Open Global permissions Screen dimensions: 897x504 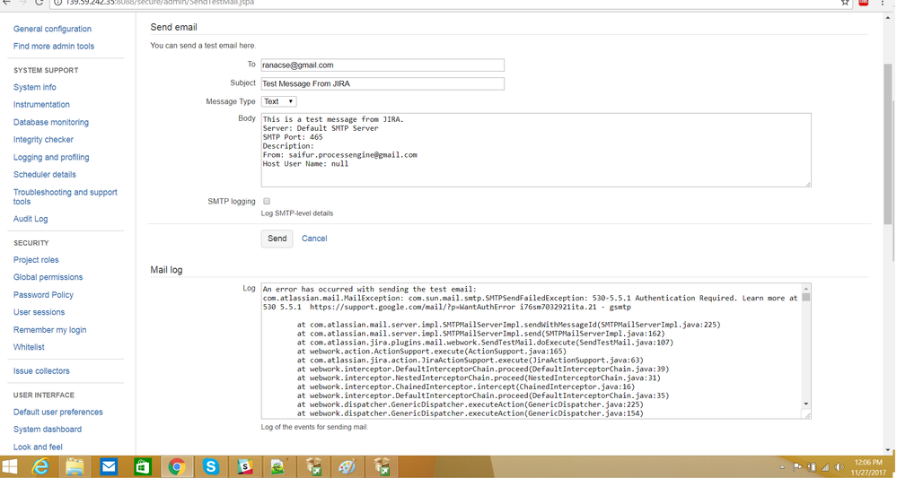pyautogui.click(x=48, y=277)
